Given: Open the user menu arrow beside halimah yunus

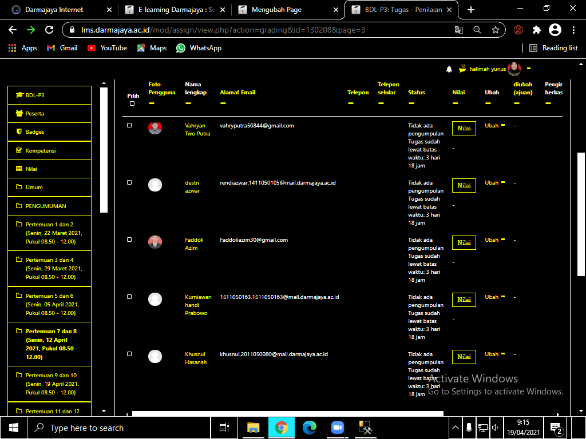Looking at the screenshot, I should (x=529, y=69).
